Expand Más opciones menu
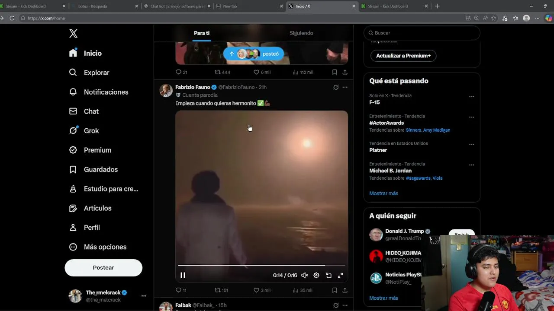This screenshot has width=554, height=311. [98, 247]
